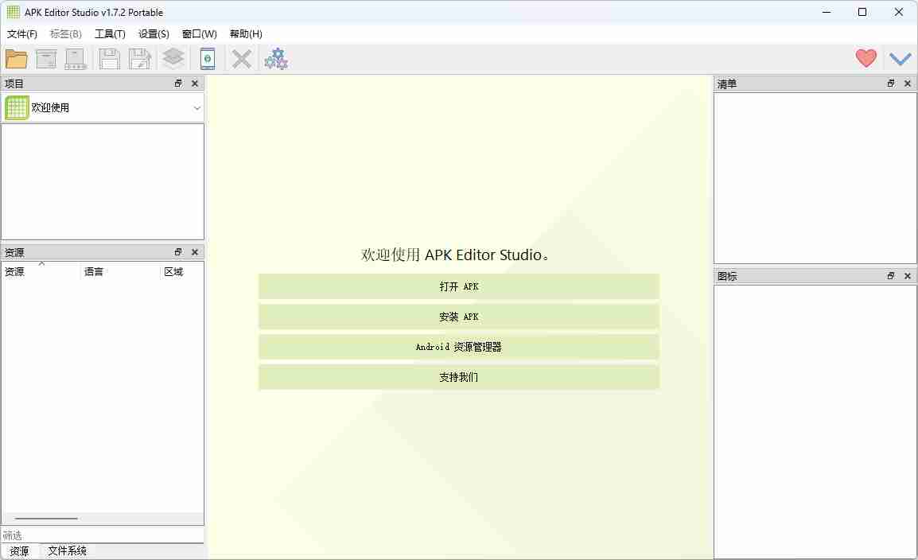Click the save APK toolbar icon
The height and width of the screenshot is (560, 918).
(x=109, y=58)
